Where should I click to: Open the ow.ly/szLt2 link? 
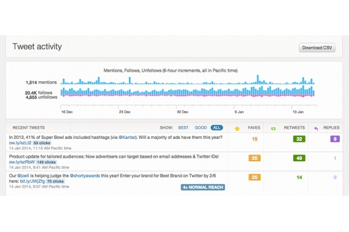click(19, 143)
